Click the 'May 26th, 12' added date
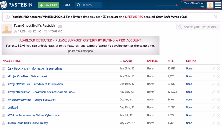The width and height of the screenshot is (222, 128). [x=127, y=123]
